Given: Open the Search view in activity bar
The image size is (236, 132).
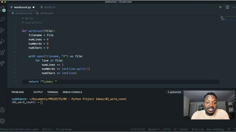Looking at the screenshot, I should 3,19.
